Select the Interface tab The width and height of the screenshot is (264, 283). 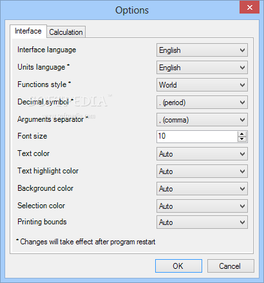point(28,31)
